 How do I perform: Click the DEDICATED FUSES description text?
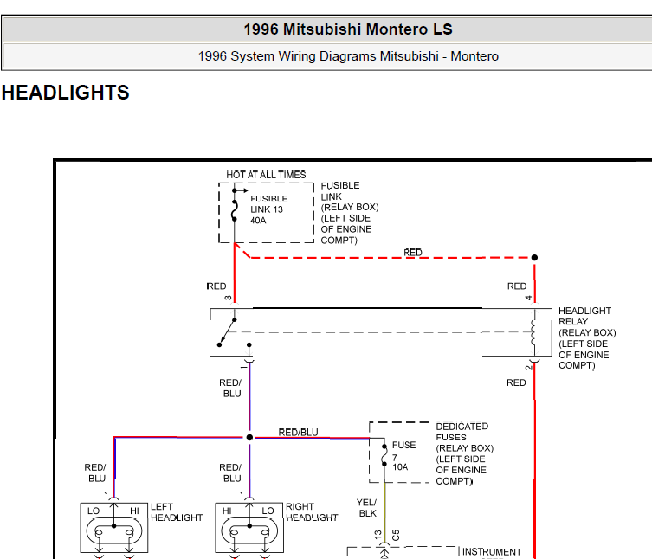click(x=464, y=453)
